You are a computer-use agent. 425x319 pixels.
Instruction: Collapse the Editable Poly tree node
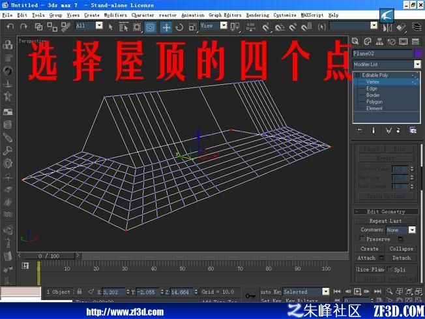(357, 75)
